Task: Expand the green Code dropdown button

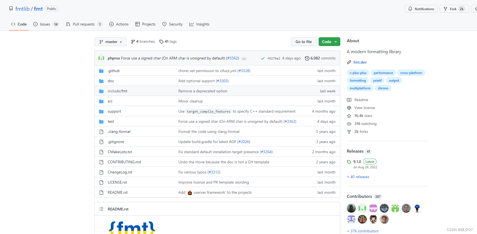Action: point(329,42)
